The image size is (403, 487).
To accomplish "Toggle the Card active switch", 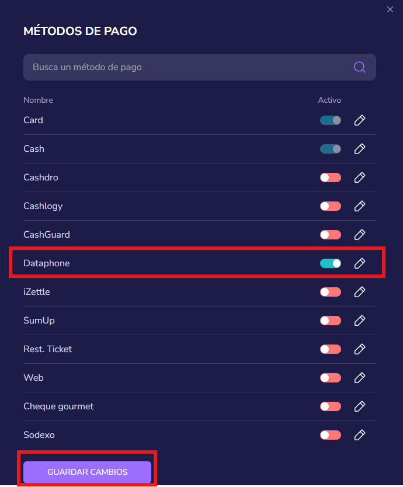I will point(331,120).
